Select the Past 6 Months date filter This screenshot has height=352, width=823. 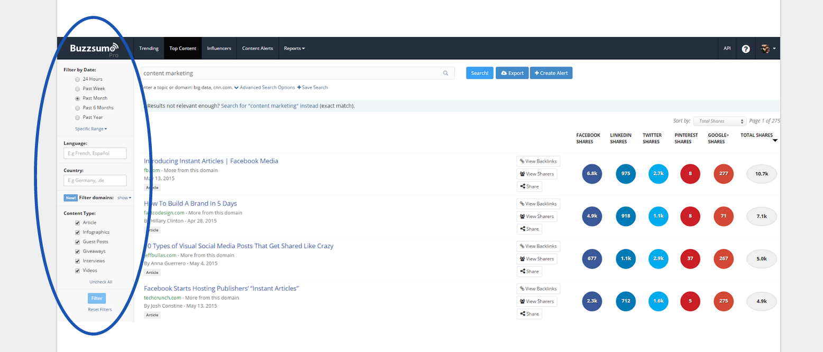pyautogui.click(x=78, y=108)
